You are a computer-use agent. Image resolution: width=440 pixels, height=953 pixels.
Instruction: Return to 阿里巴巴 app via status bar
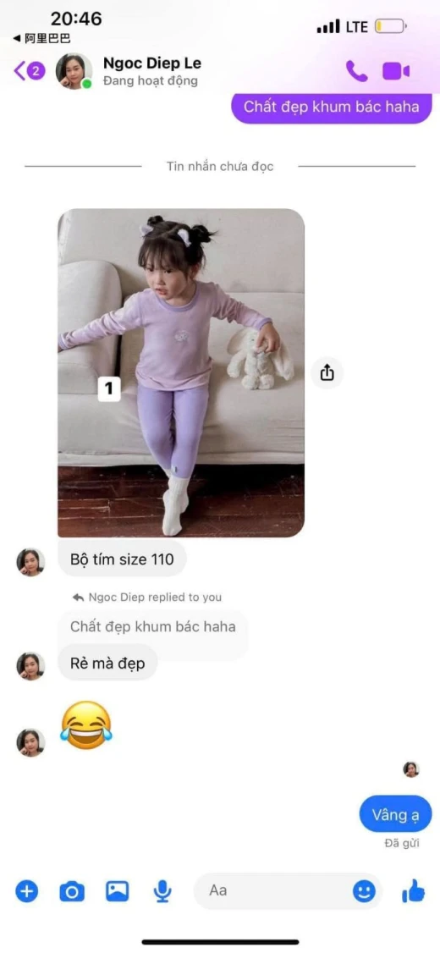[x=42, y=39]
